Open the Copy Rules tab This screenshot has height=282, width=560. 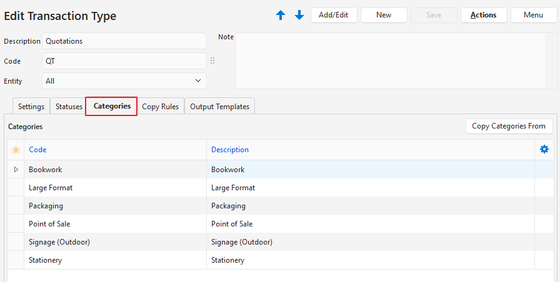point(161,107)
